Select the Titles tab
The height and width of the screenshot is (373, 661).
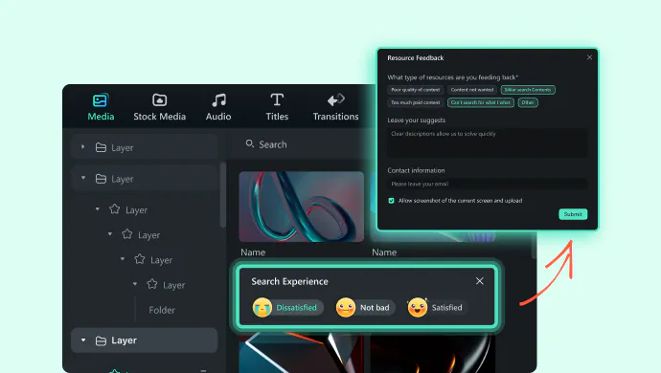click(277, 107)
